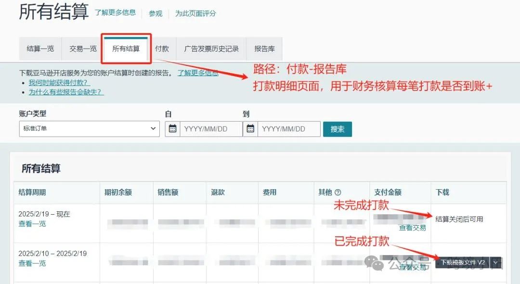This screenshot has height=284, width=520.
Task: Click 查看交易 in 2025/2/19 – 现在 row
Action: point(412,228)
